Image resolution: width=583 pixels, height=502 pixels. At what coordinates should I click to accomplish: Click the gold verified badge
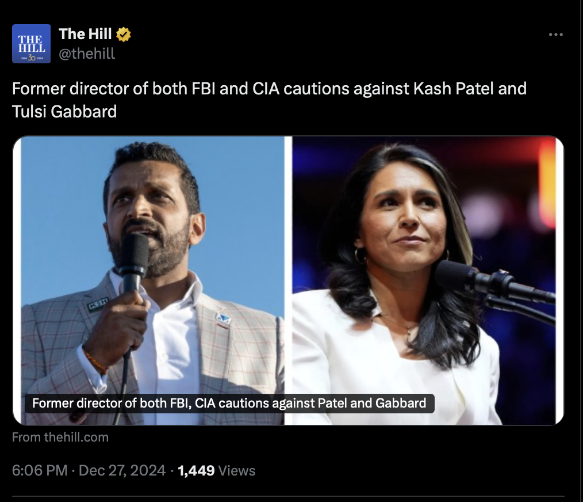coord(124,35)
